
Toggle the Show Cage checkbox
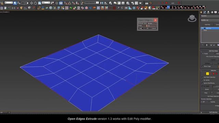(203, 66)
